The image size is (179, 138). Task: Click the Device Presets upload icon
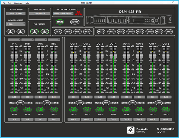tap(11, 31)
